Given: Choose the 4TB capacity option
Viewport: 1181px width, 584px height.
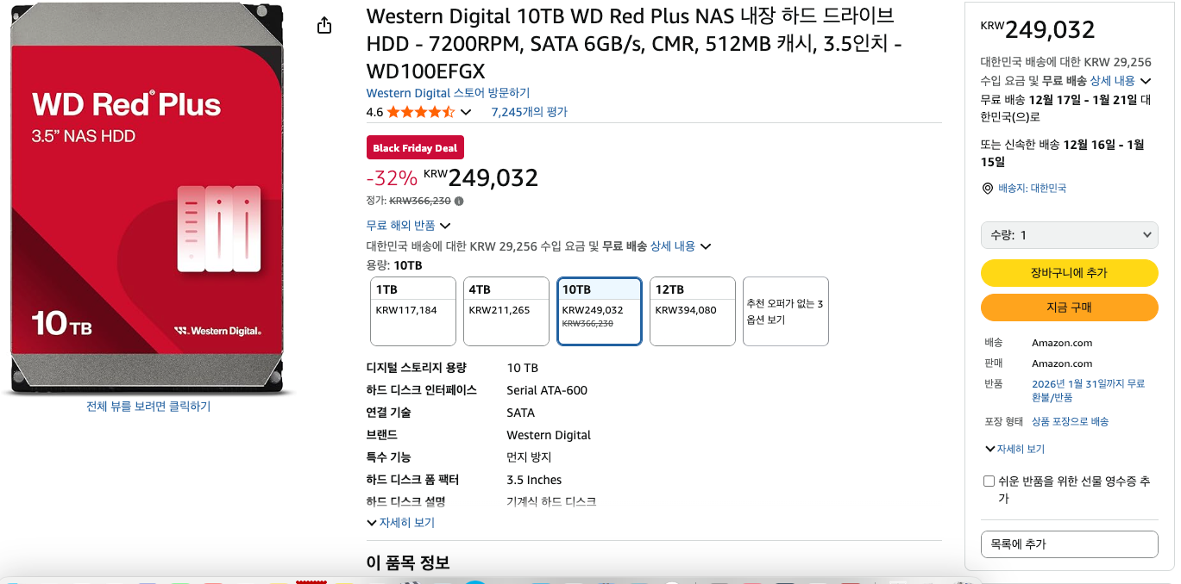Looking at the screenshot, I should 506,311.
